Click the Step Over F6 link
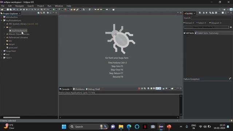The height and width of the screenshot is (131, 233). [117, 70]
